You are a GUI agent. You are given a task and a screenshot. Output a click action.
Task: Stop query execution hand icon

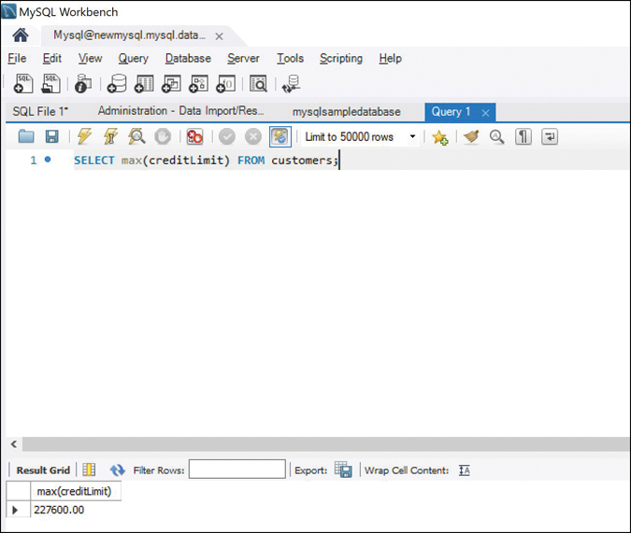pyautogui.click(x=163, y=136)
